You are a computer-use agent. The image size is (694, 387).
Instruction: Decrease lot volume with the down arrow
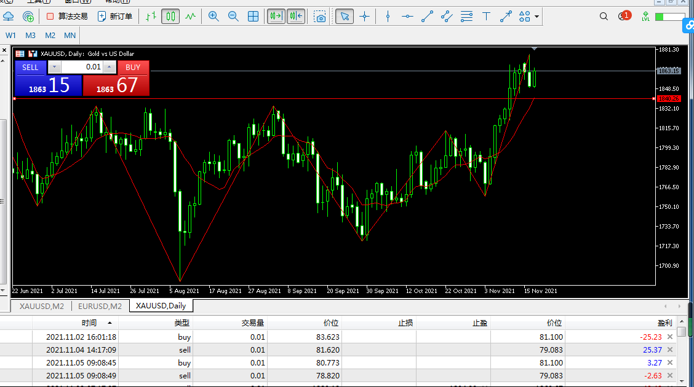tap(54, 67)
